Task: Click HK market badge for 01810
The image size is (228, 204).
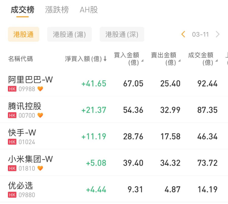Action: coord(12,168)
